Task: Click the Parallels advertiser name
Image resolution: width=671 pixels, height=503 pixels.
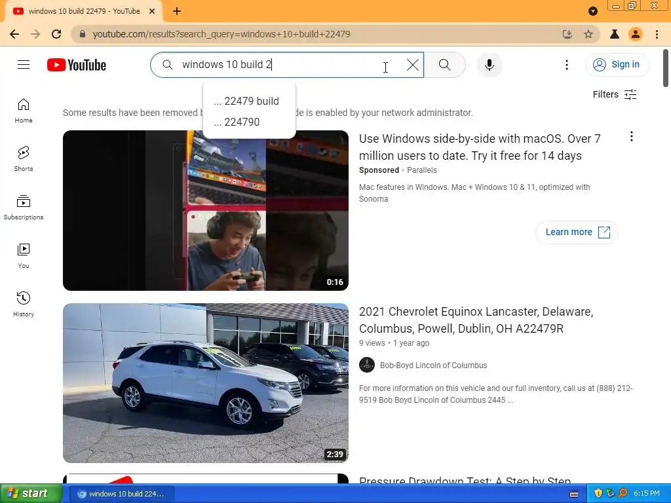Action: [x=422, y=170]
